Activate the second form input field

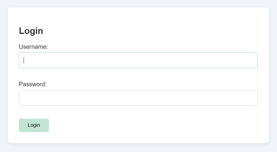point(138,98)
